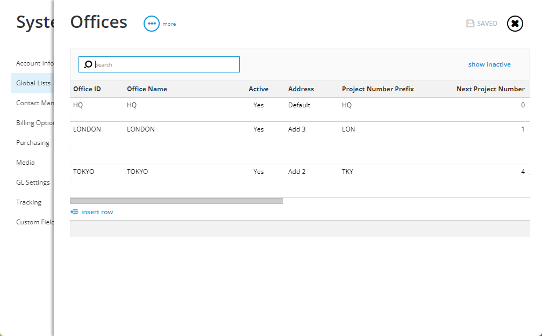Click the magnifying glass search icon
This screenshot has width=542, height=336.
point(88,64)
